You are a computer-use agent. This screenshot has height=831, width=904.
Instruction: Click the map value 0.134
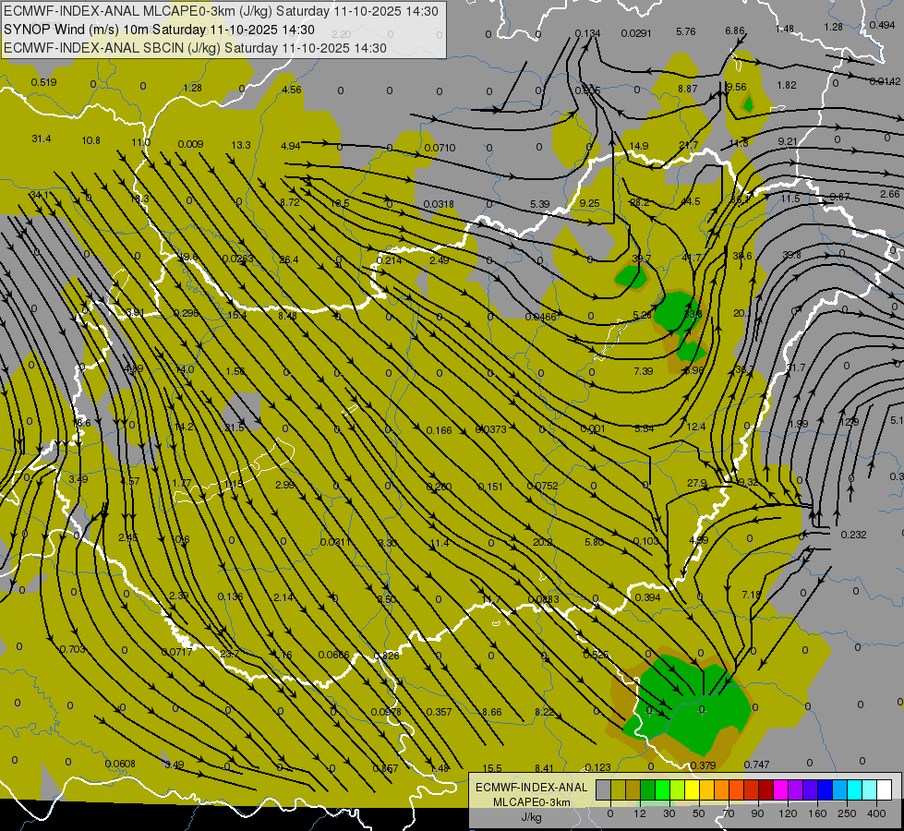pyautogui.click(x=587, y=33)
